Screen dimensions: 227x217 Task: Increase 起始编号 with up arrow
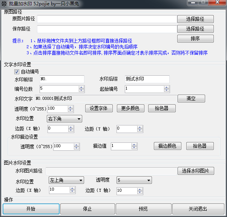coord(167,87)
